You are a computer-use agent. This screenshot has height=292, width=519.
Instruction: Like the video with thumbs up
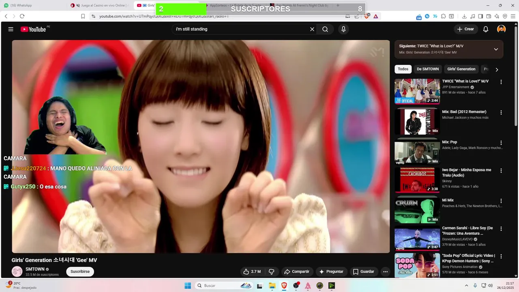252,272
